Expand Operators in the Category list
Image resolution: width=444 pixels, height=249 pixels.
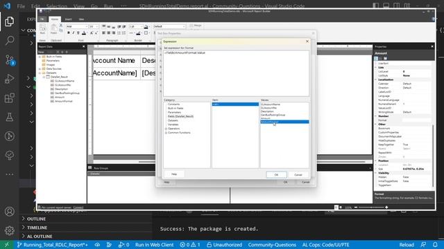point(166,129)
